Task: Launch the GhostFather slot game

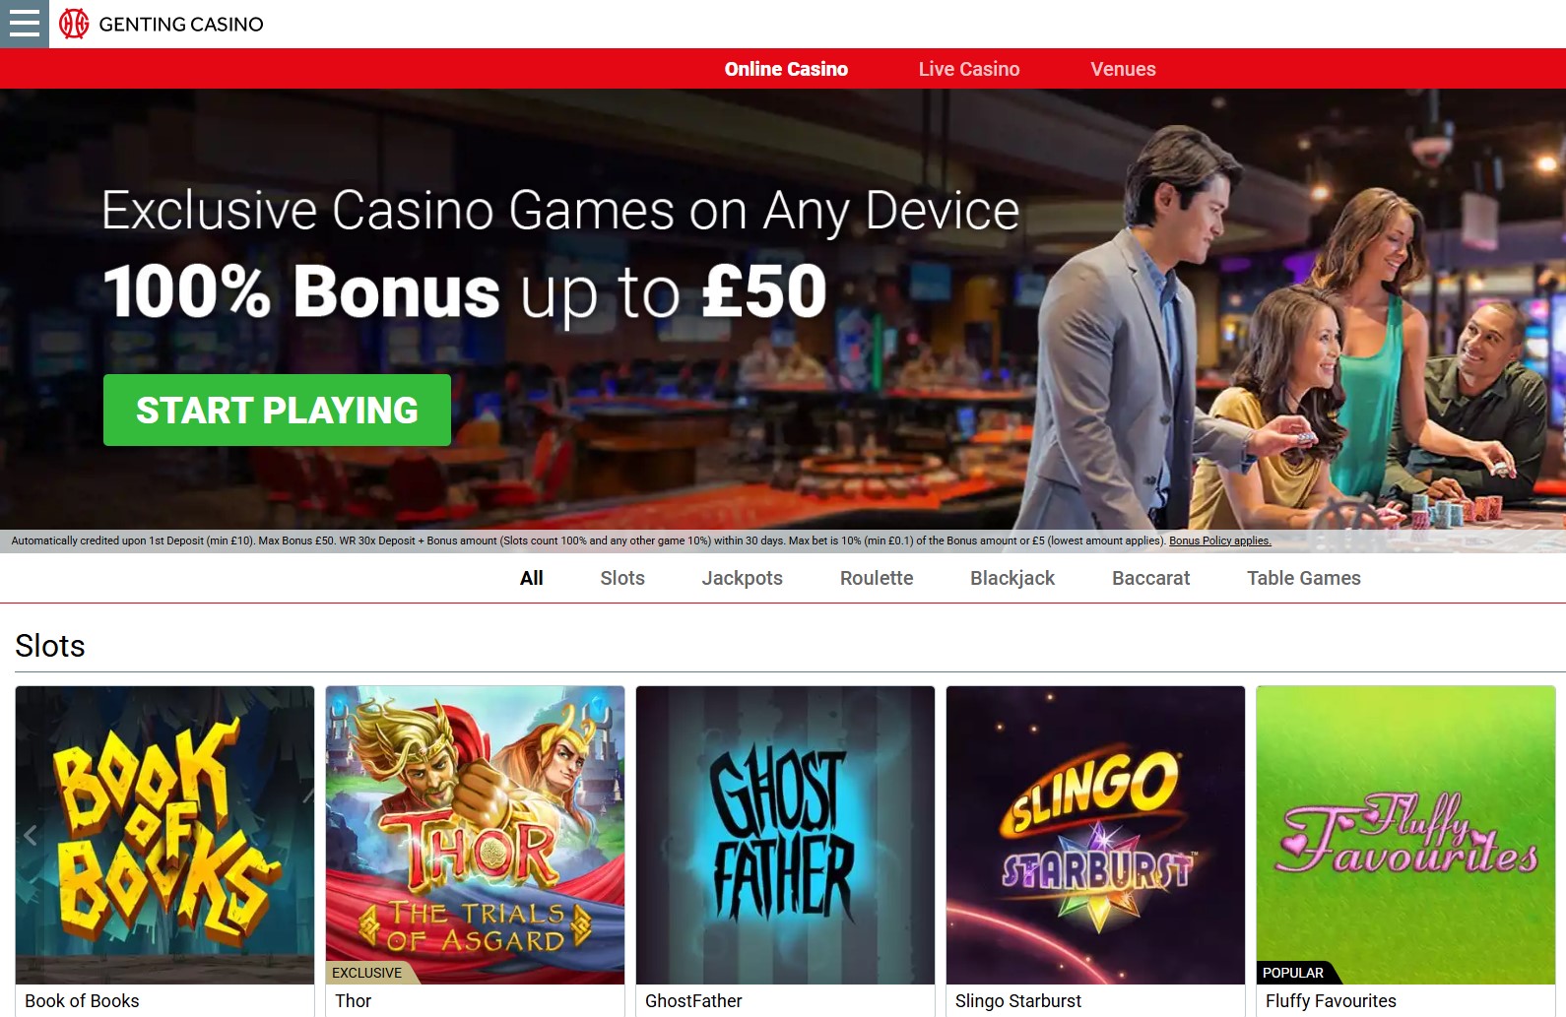Action: [x=785, y=835]
